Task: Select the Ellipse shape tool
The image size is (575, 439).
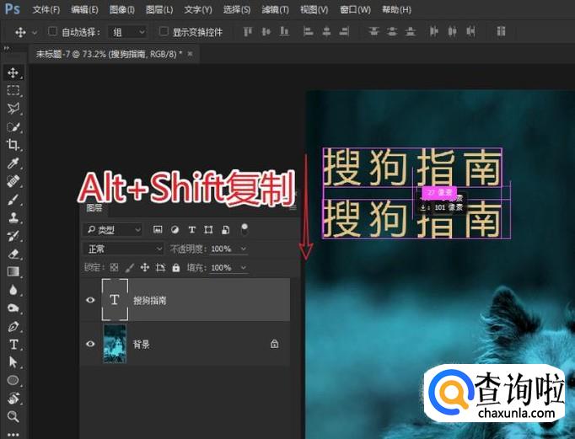Action: point(13,380)
